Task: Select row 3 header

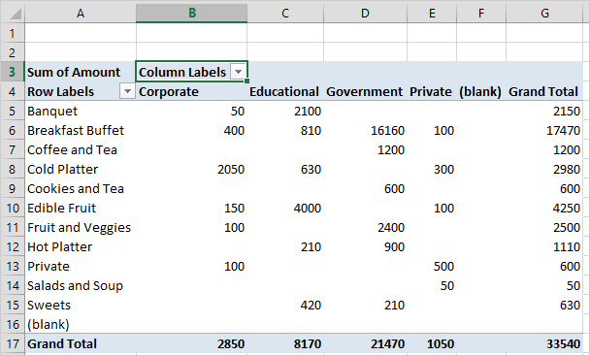Action: click(x=13, y=72)
